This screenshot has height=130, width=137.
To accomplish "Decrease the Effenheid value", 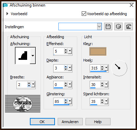I will tap(66, 52).
